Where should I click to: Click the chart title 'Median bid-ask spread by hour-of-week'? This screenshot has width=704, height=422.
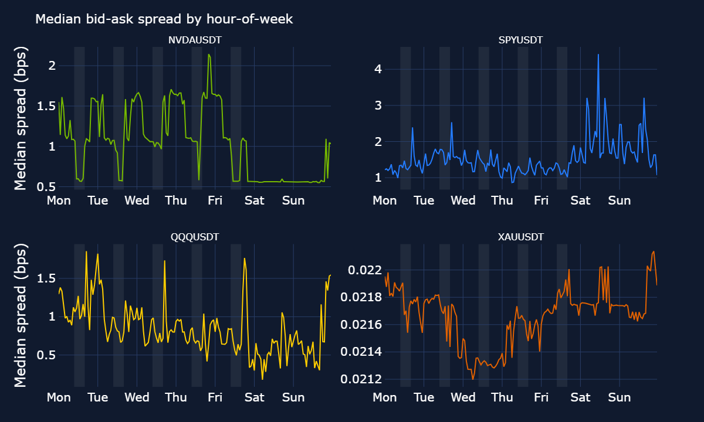click(164, 19)
